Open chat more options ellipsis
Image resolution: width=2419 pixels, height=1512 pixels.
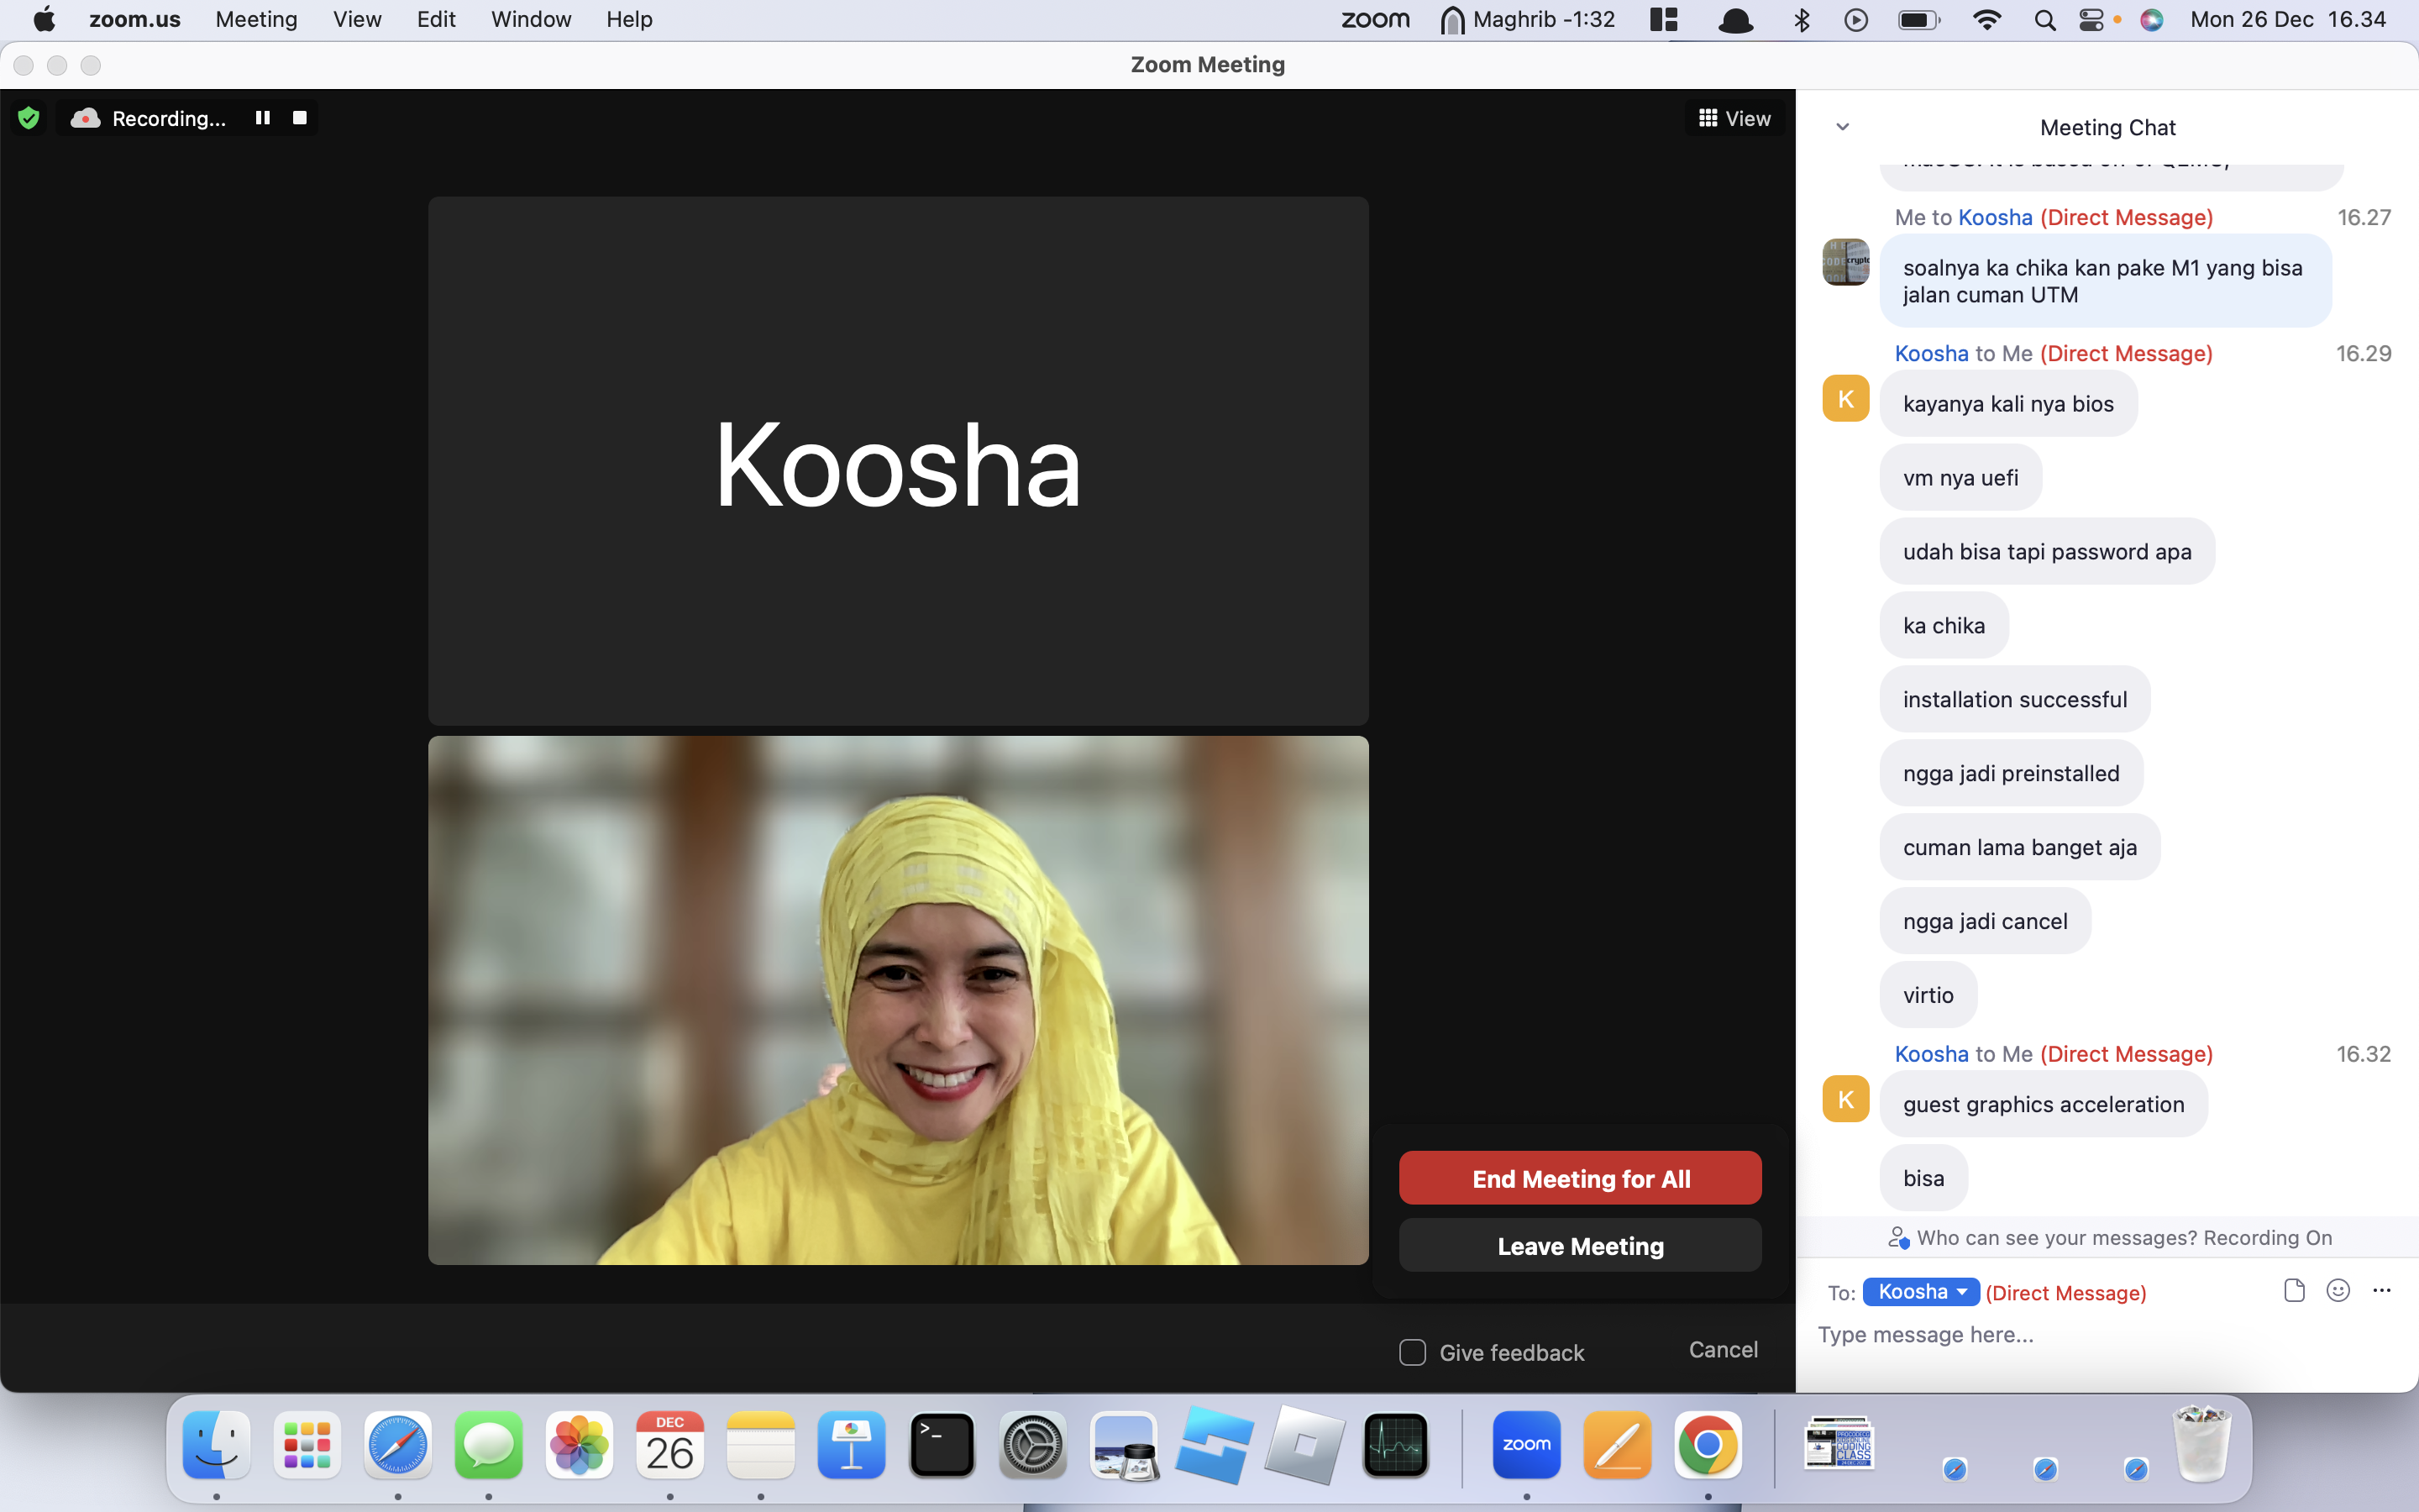(2381, 1290)
